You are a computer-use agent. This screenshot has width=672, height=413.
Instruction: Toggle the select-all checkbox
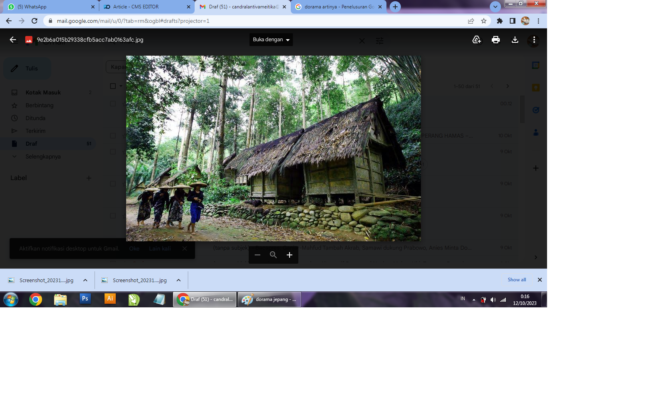tap(113, 86)
